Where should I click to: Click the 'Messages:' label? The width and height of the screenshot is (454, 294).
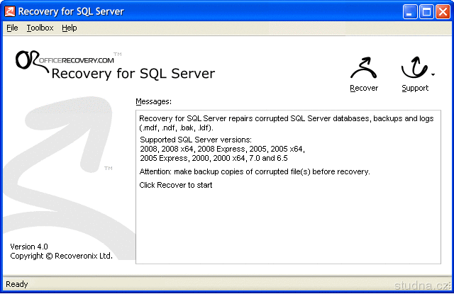click(x=153, y=101)
